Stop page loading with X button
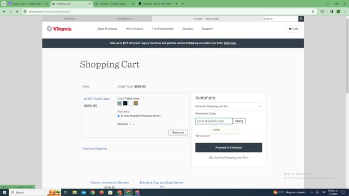The image size is (349, 196). (17, 11)
